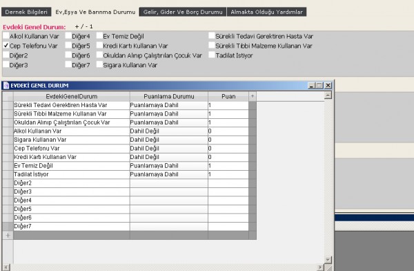The image size is (414, 271).
Task: Select 'Okuldan Alınıp Çalıştırılan Çocuk Var' grid cell
Action: [72, 122]
